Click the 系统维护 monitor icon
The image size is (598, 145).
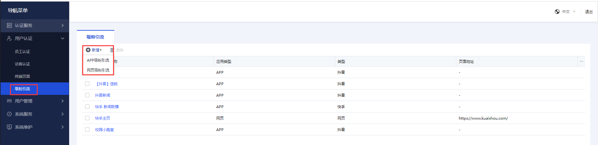[x=9, y=127]
